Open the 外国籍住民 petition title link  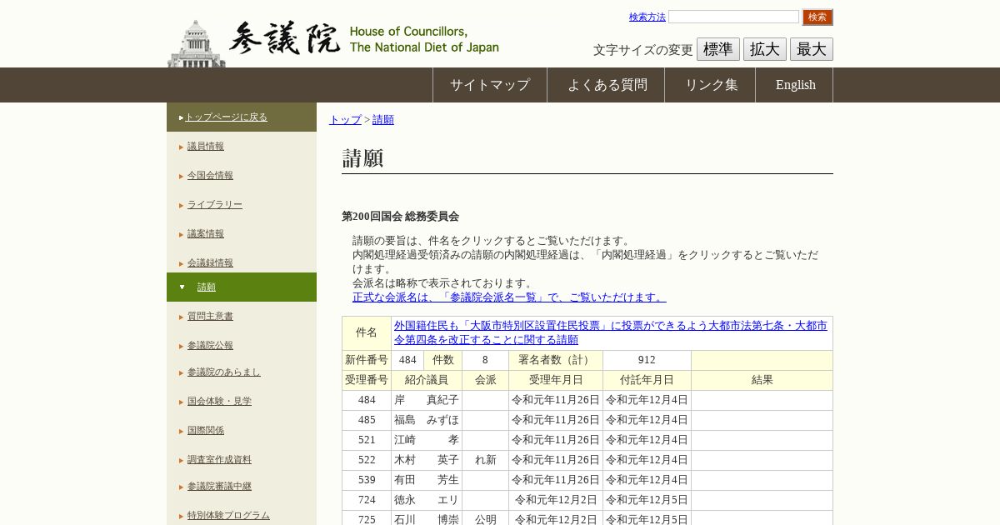pos(610,332)
